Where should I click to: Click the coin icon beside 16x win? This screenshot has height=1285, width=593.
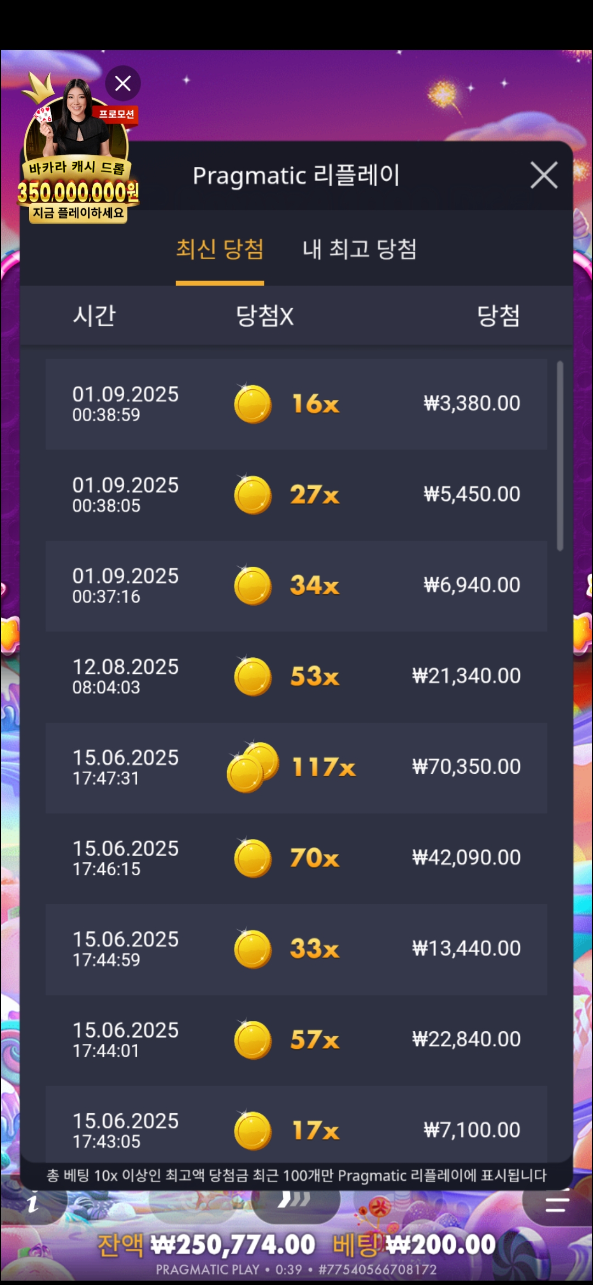tap(253, 404)
